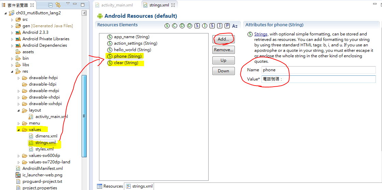This screenshot has width=382, height=190.
Task: Open the package explorer view menu triangle
Action: click(68, 4)
